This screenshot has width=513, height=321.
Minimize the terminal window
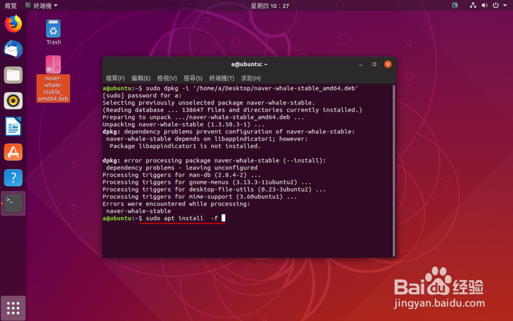pyautogui.click(x=361, y=64)
